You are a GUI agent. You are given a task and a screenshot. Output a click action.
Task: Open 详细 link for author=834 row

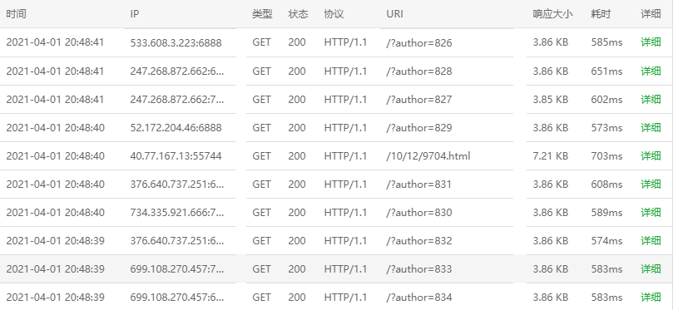pyautogui.click(x=651, y=298)
